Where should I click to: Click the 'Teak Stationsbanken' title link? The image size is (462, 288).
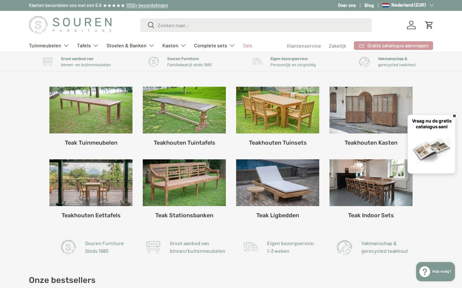(184, 215)
